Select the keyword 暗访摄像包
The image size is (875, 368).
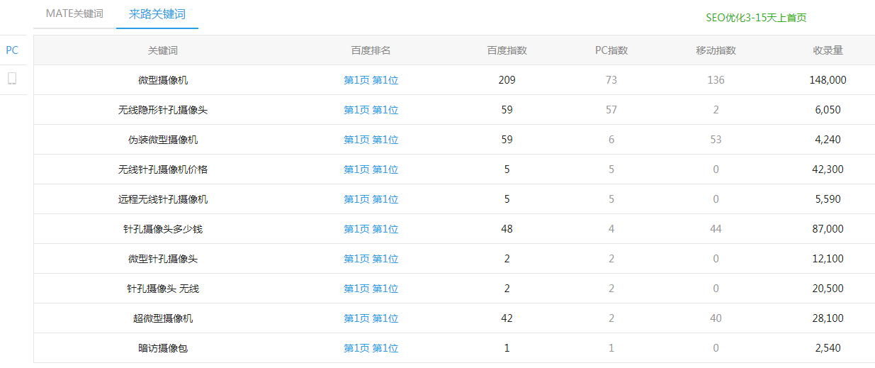163,348
